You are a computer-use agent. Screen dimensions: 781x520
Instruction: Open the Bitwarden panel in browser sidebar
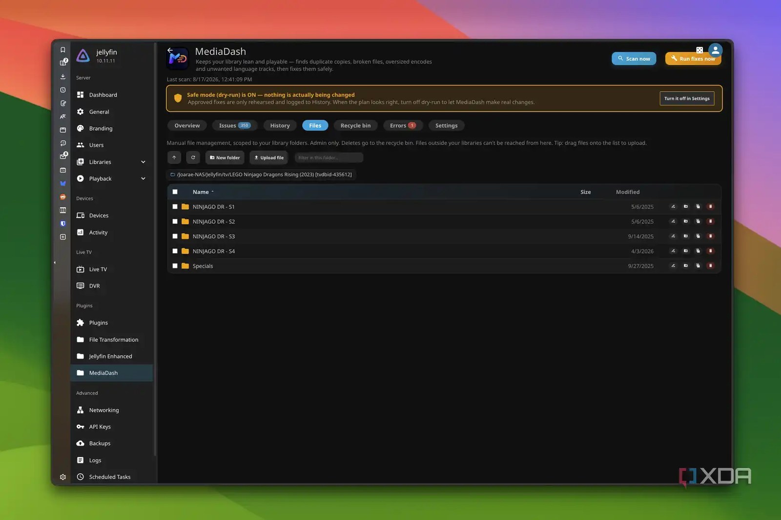pyautogui.click(x=63, y=224)
